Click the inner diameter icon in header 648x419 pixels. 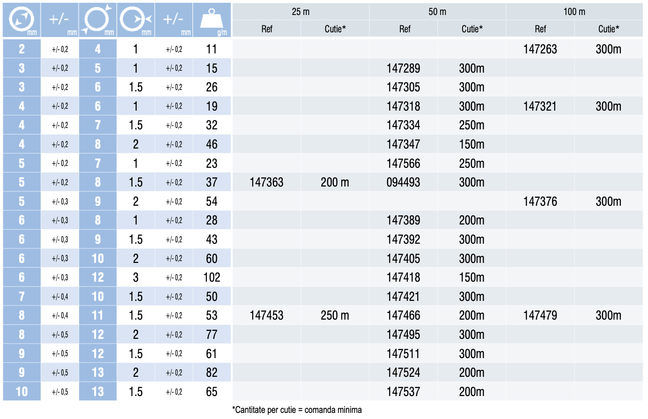click(22, 20)
